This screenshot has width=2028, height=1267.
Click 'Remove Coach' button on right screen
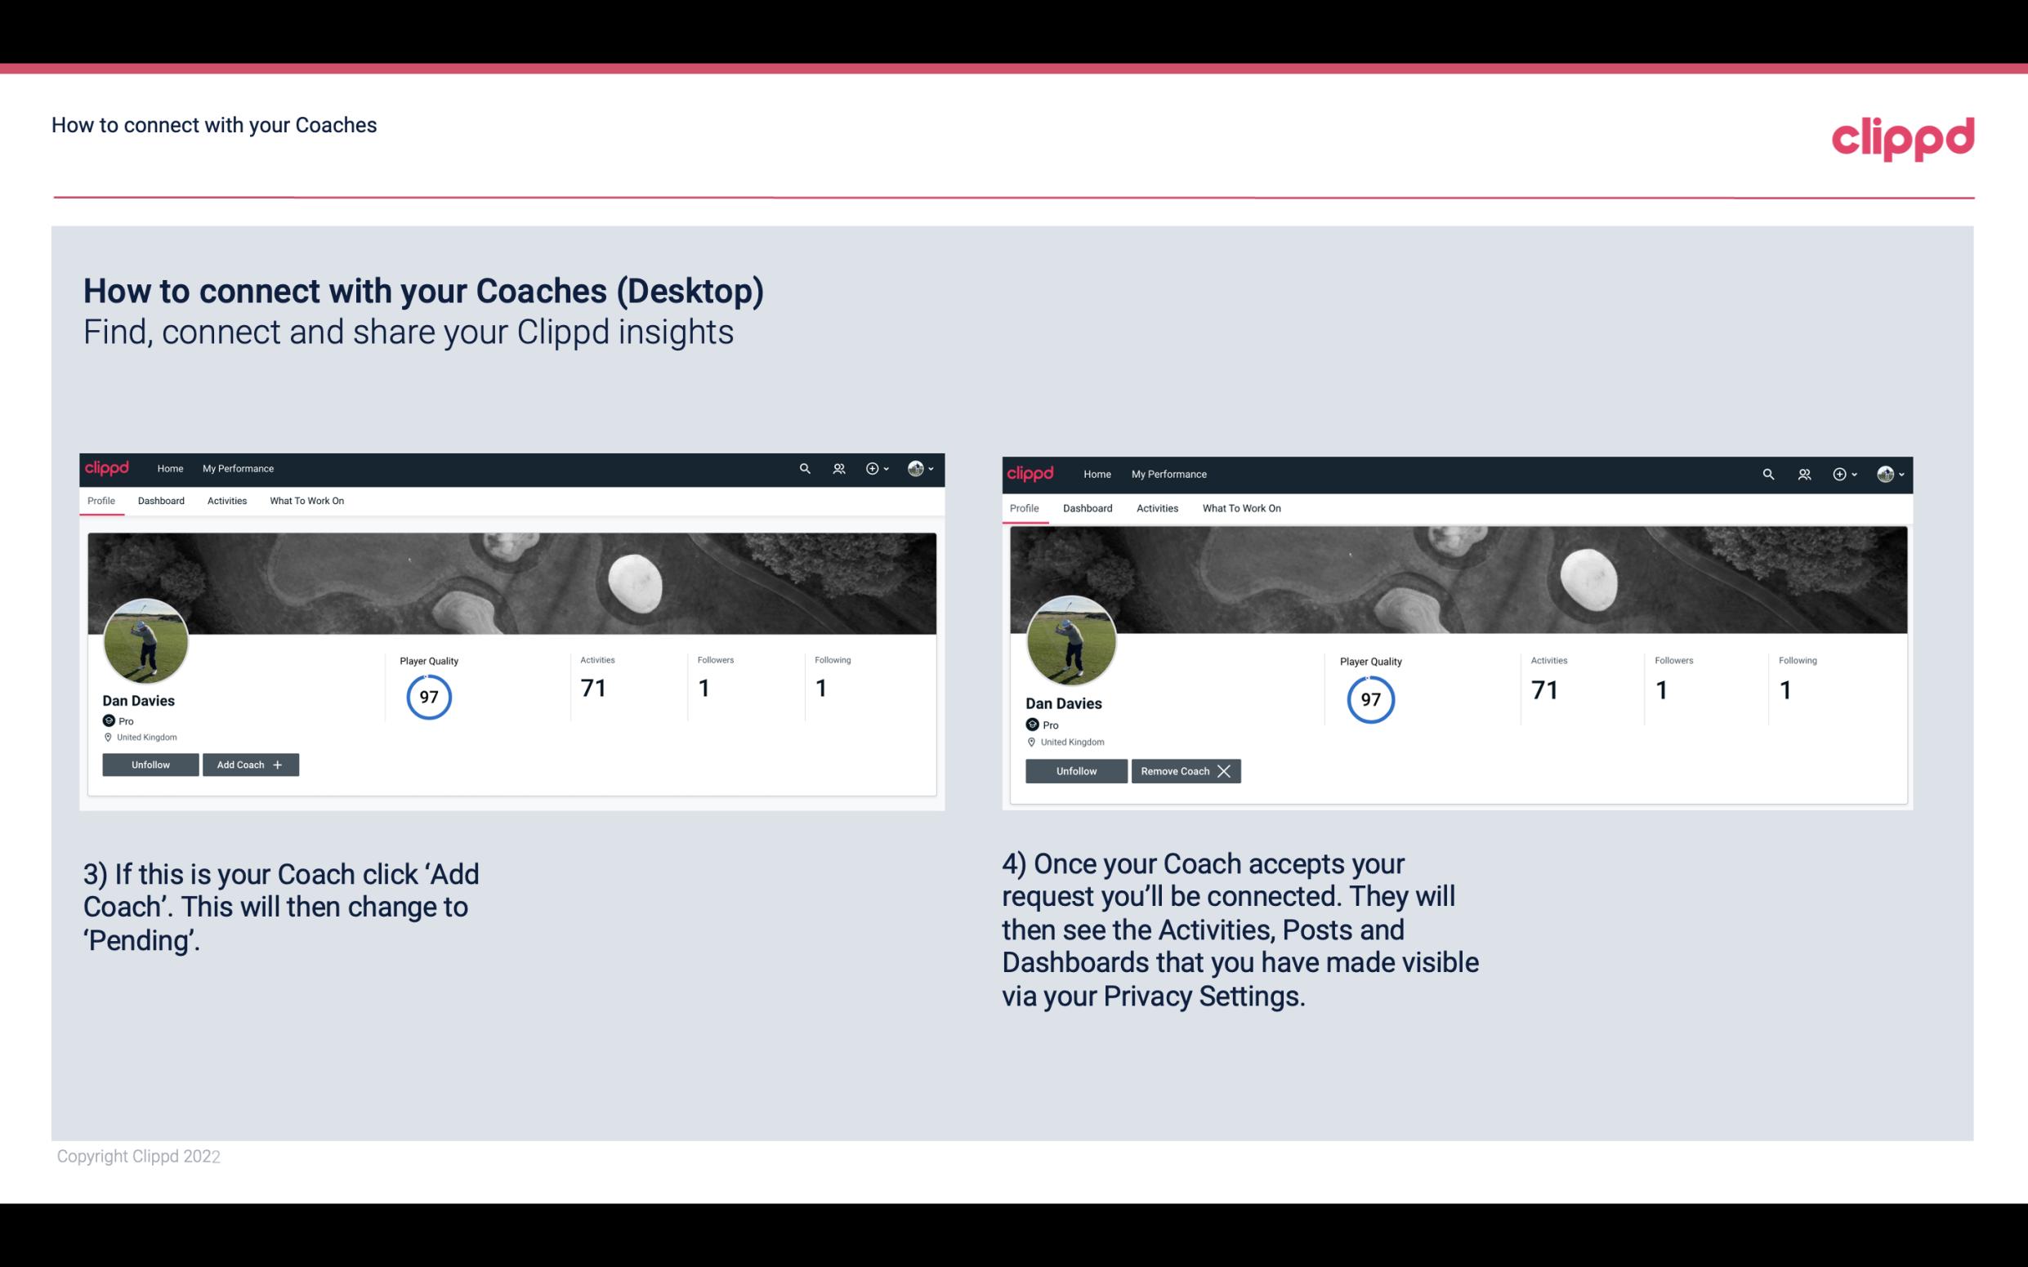1184,770
